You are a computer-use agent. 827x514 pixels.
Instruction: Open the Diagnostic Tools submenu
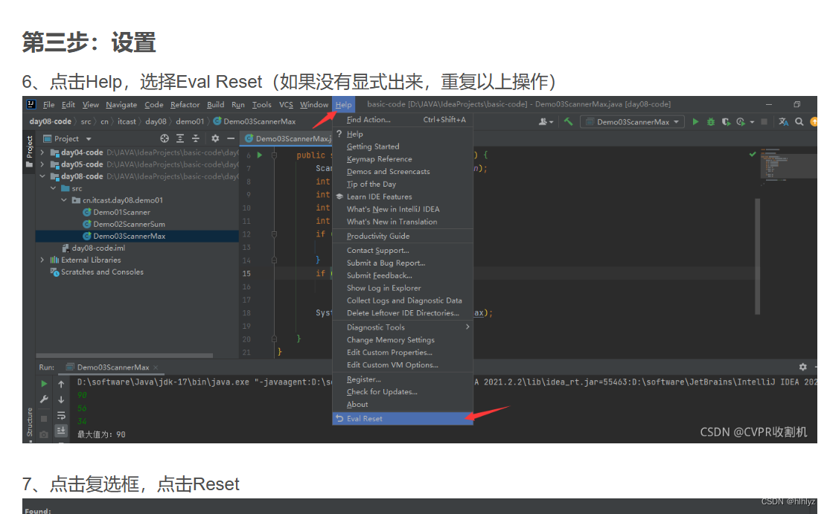[x=403, y=327]
